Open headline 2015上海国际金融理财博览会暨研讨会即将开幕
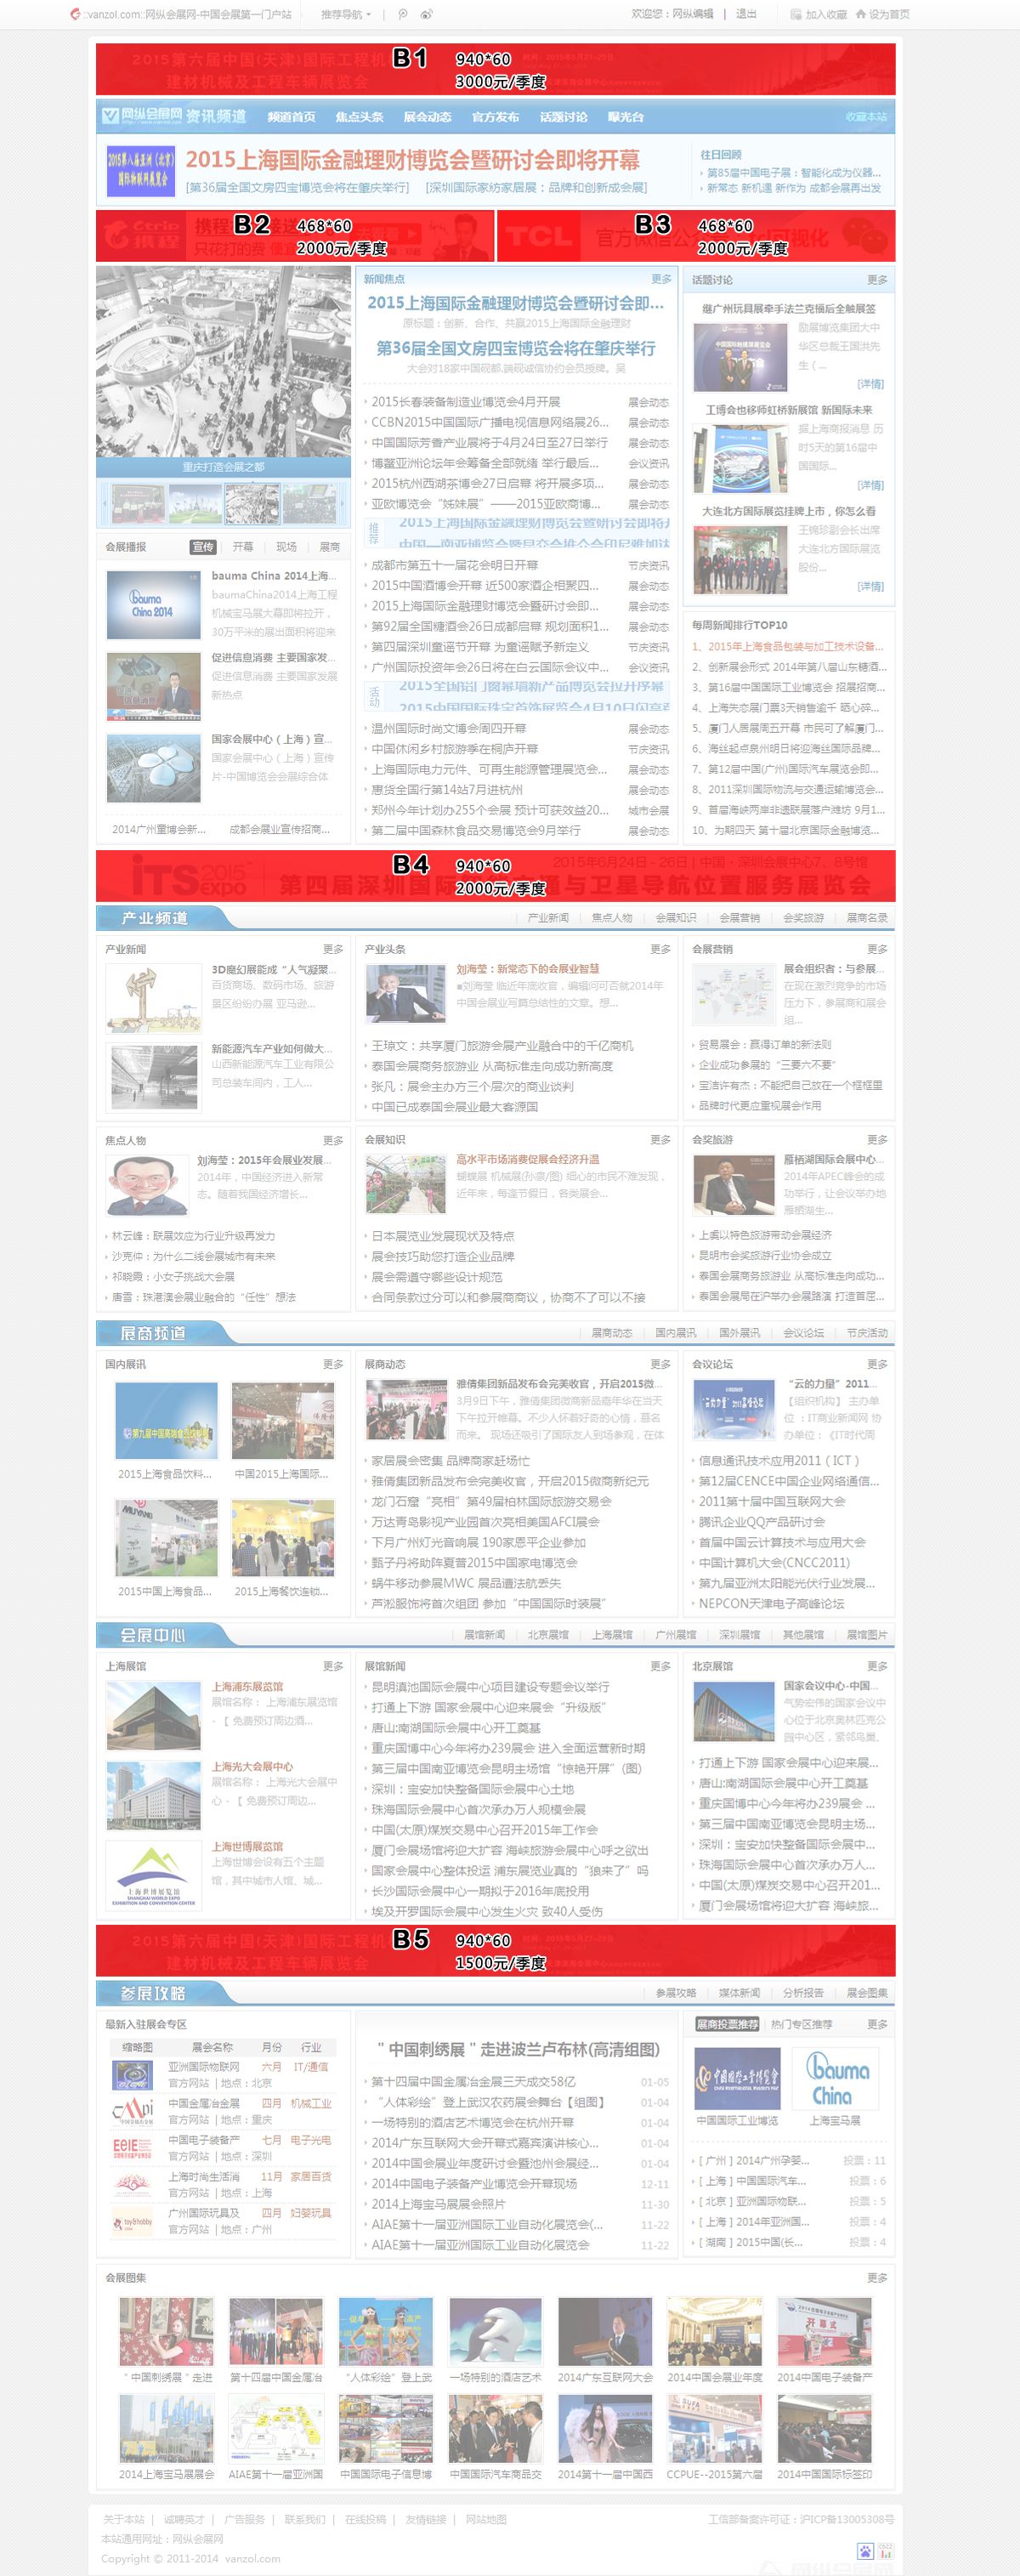The width and height of the screenshot is (1020, 2576). [412, 160]
